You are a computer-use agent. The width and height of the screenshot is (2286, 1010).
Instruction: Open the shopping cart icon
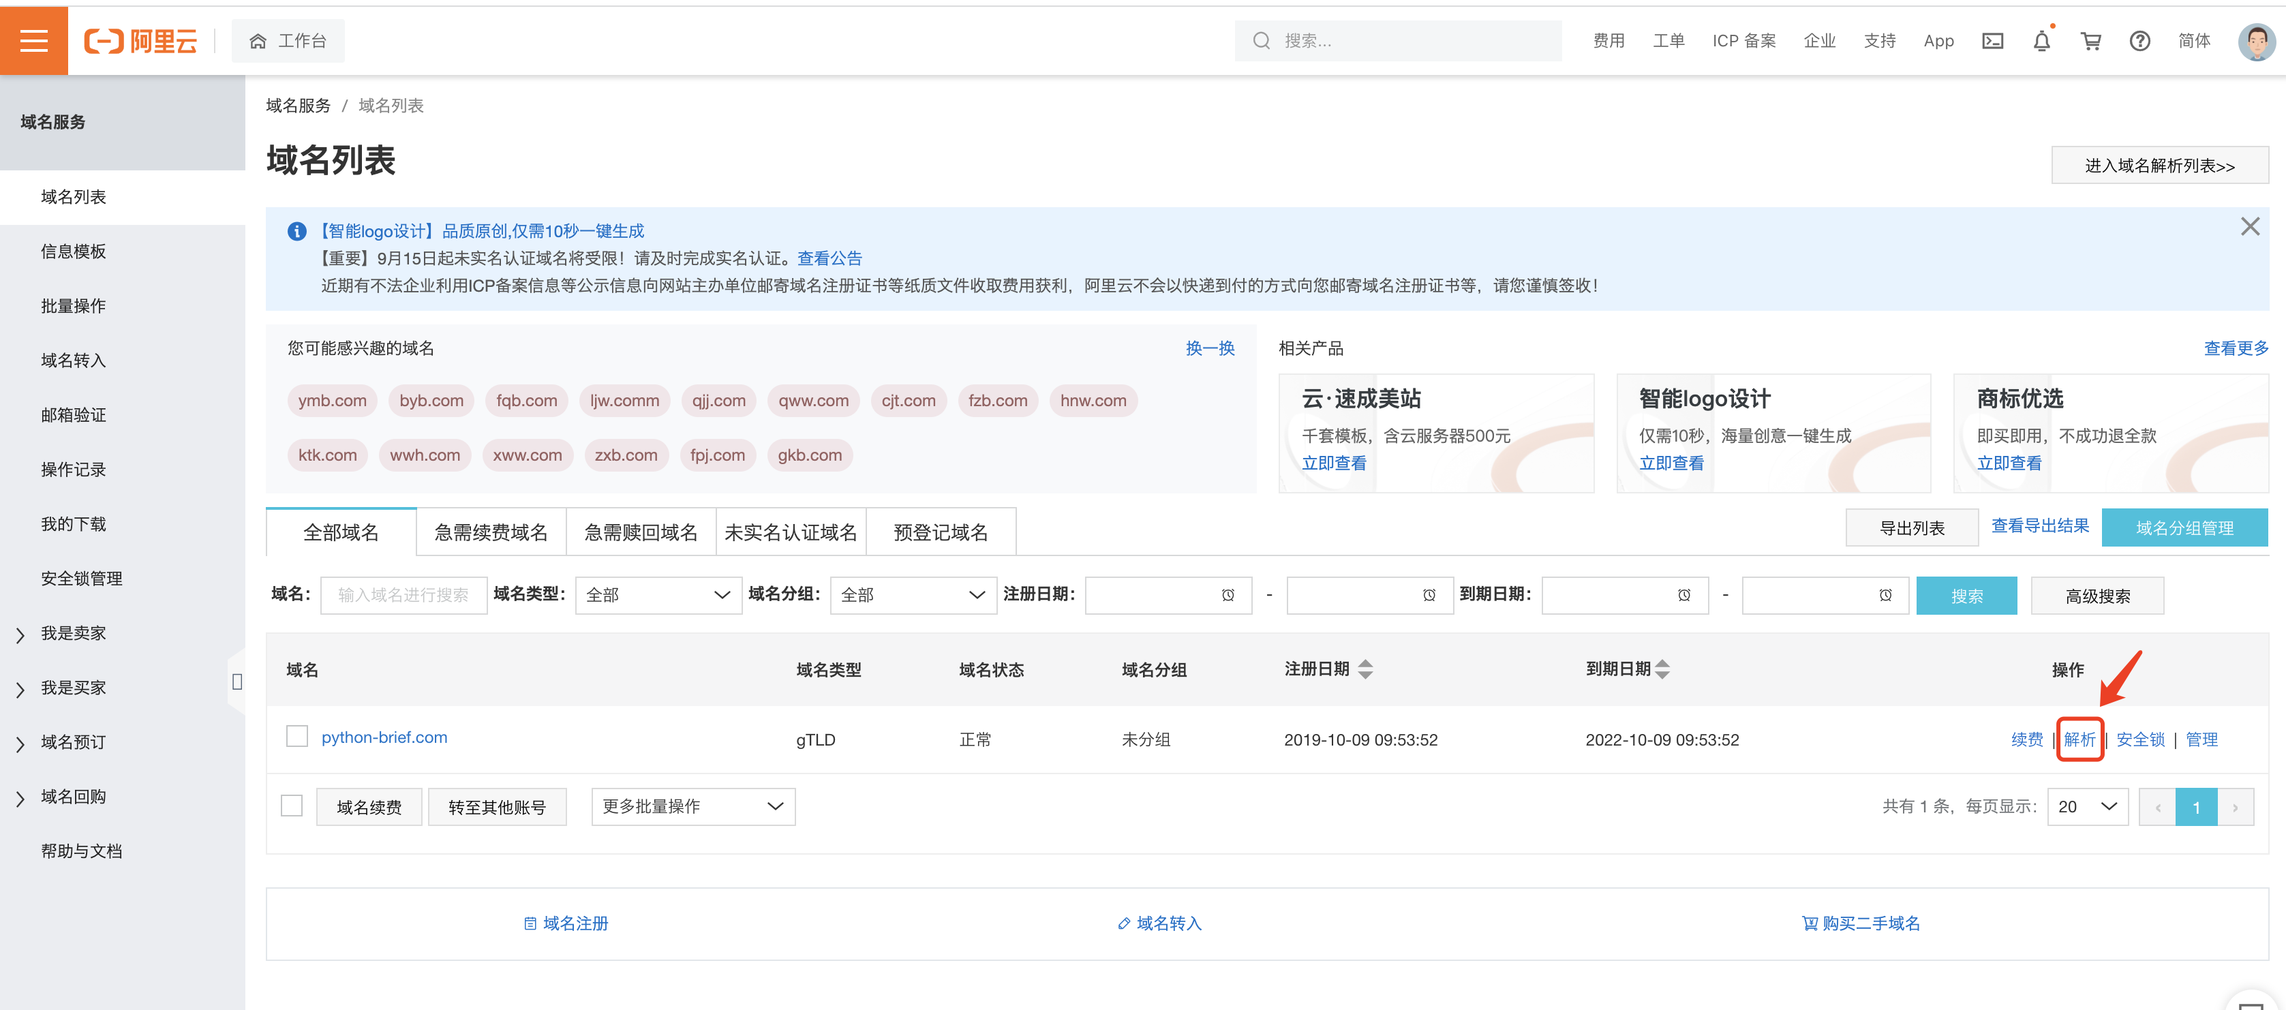click(2091, 41)
